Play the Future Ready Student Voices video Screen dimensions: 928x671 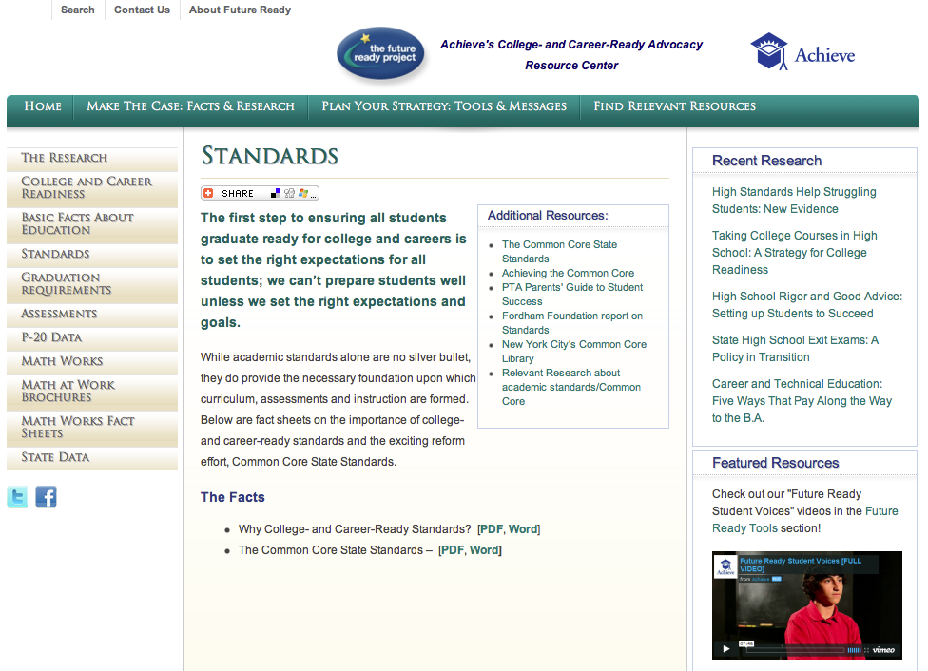(x=726, y=649)
